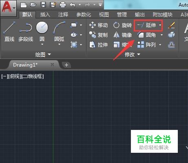
Task: Switch to the 输出 tab
Action: (x=139, y=15)
